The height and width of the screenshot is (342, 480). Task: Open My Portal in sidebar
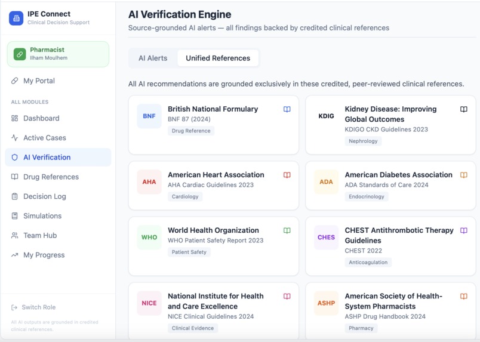click(58, 81)
